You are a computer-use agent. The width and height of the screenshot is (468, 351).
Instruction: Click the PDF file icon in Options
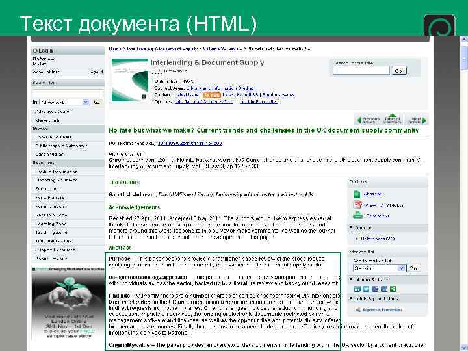pos(357,205)
